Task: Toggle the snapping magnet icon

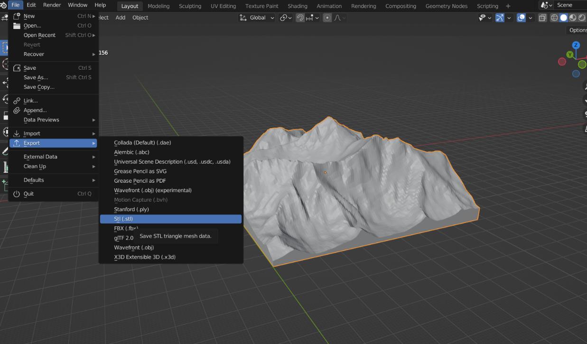Action: 300,18
